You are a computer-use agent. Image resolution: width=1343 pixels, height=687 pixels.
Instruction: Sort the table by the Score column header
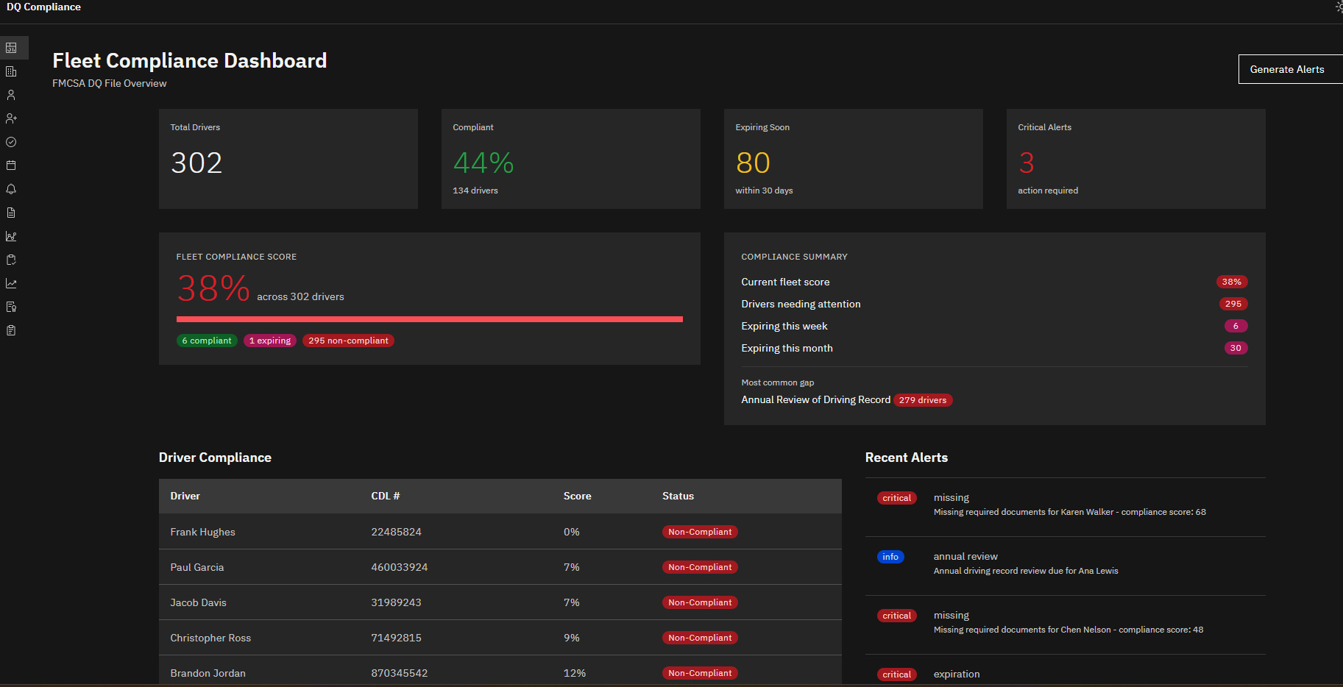(x=577, y=496)
